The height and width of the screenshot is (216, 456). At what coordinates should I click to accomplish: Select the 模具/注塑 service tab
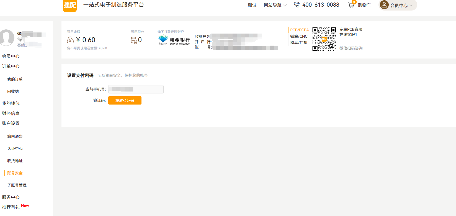coord(298,43)
